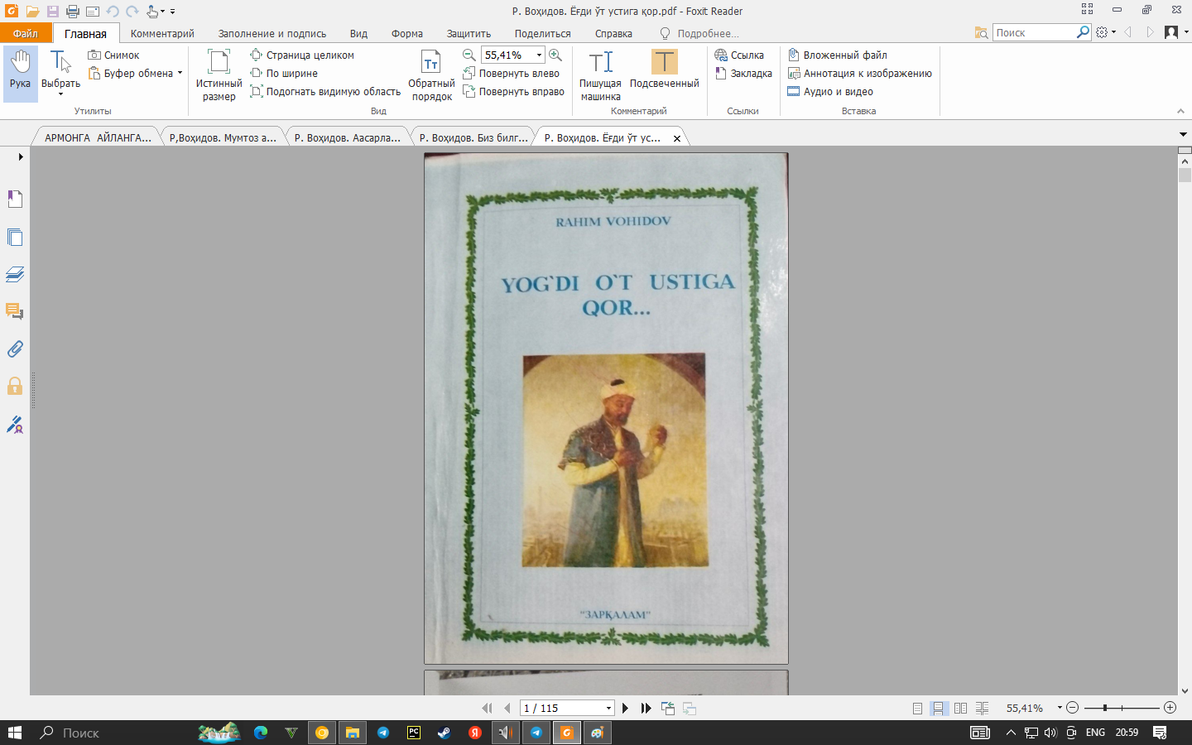This screenshot has width=1192, height=745.
Task: Toggle Обратный порядок reading order
Action: click(431, 75)
